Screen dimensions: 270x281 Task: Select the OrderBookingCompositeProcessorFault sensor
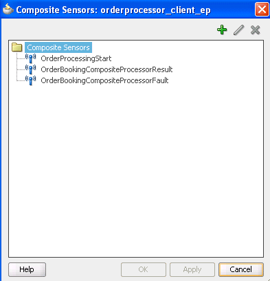pyautogui.click(x=104, y=80)
